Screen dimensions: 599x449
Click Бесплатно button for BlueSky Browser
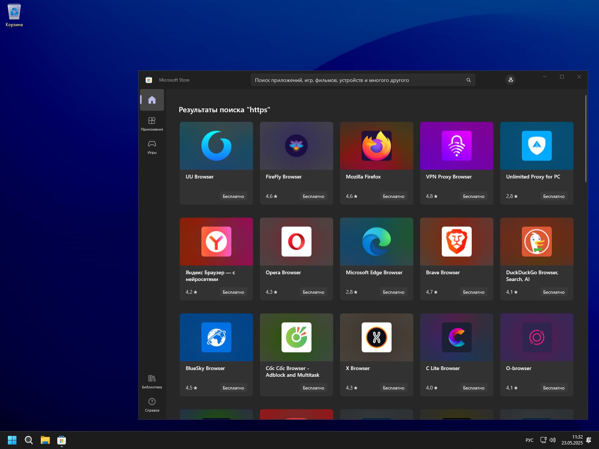233,388
